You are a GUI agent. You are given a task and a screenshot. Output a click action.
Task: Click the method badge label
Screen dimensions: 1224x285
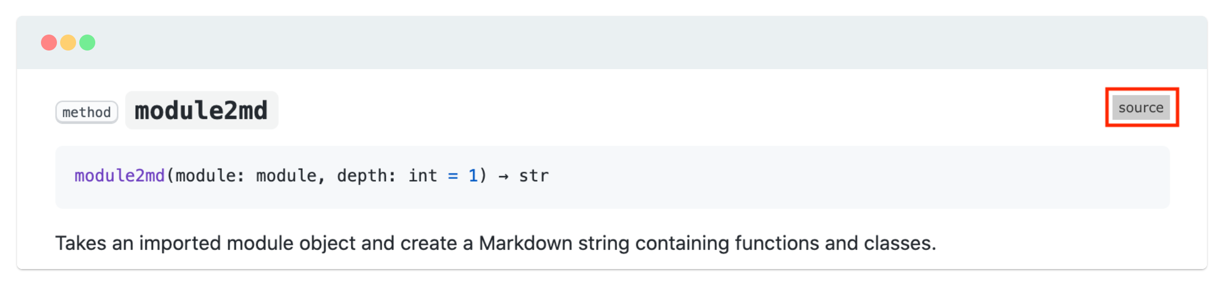tap(87, 113)
